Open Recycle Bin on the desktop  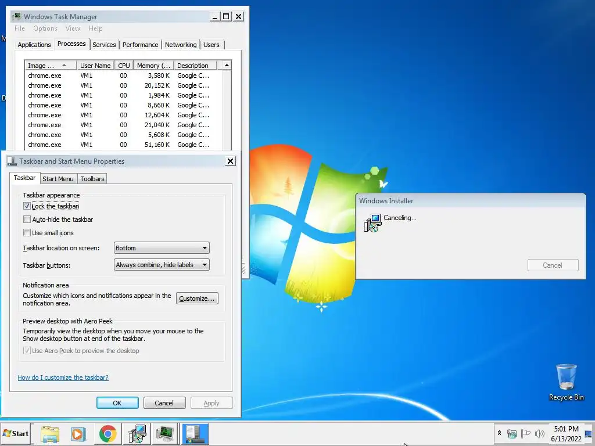(x=566, y=382)
